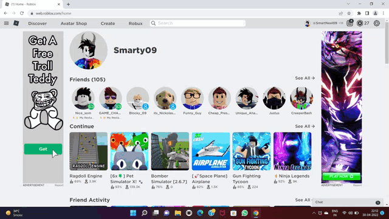Click the share page icon in address bar
The height and width of the screenshot is (219, 389).
pos(341,13)
